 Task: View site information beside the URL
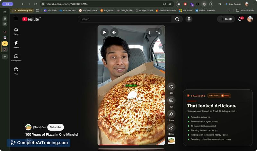[43, 4]
